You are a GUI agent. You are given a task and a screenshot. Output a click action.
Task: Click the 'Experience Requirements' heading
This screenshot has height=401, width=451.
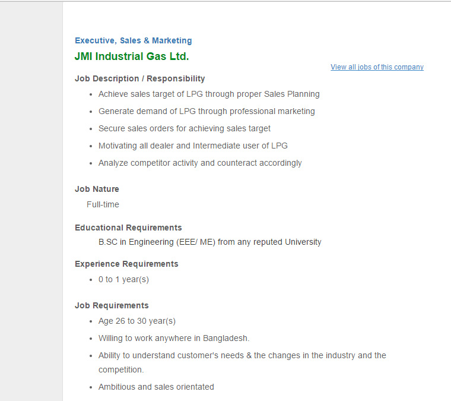tap(126, 264)
